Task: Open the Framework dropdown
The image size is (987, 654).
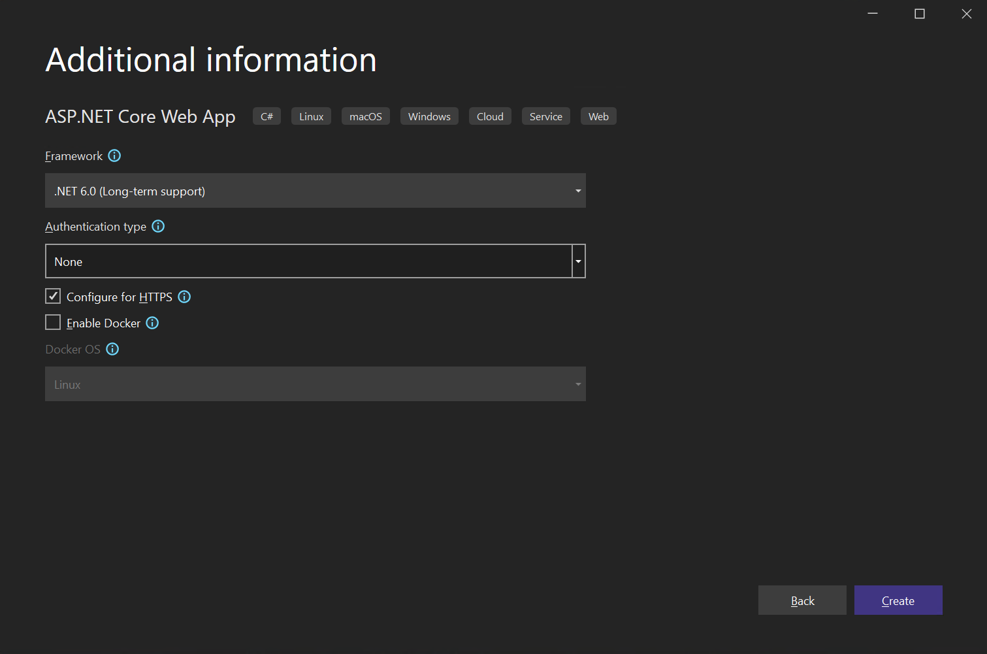Action: tap(577, 190)
